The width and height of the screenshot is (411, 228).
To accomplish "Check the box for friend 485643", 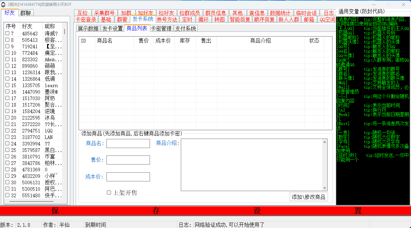I will tap(7, 33).
